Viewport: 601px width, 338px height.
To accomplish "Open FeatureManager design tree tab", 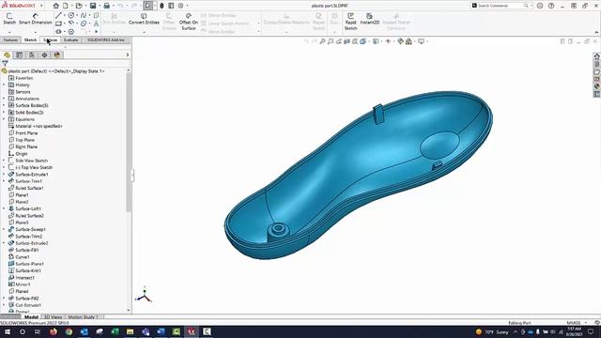I will (x=7, y=54).
